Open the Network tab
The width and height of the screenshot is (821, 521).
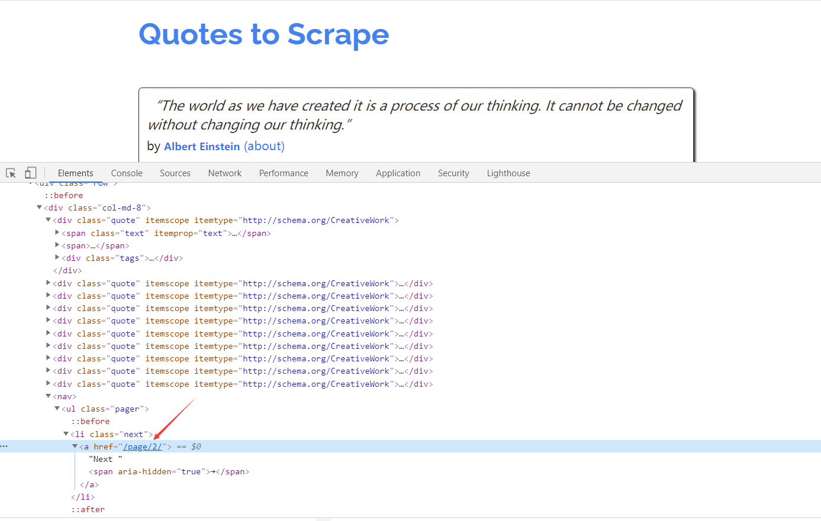(225, 173)
